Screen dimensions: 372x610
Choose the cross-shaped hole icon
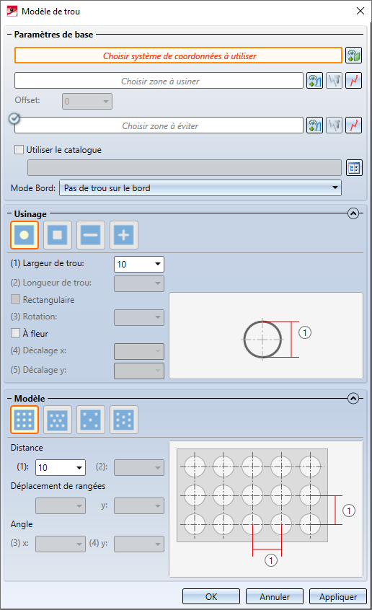click(124, 235)
